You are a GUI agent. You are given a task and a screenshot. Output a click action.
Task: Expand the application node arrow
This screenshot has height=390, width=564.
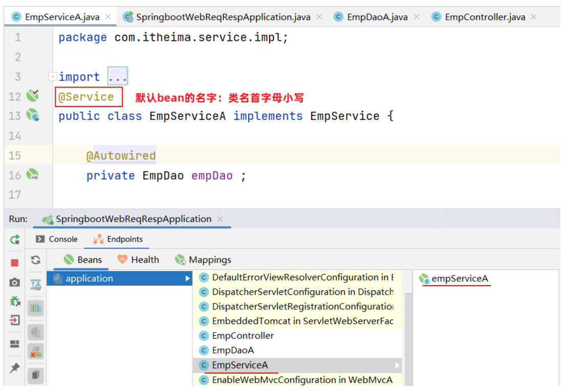click(187, 278)
